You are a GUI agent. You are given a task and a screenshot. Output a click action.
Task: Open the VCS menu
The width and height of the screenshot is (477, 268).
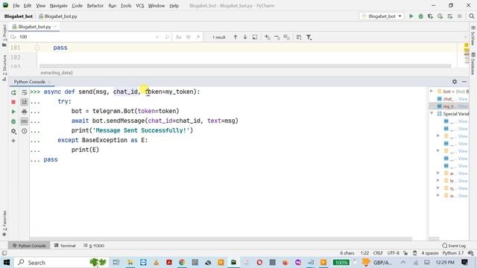tap(140, 5)
